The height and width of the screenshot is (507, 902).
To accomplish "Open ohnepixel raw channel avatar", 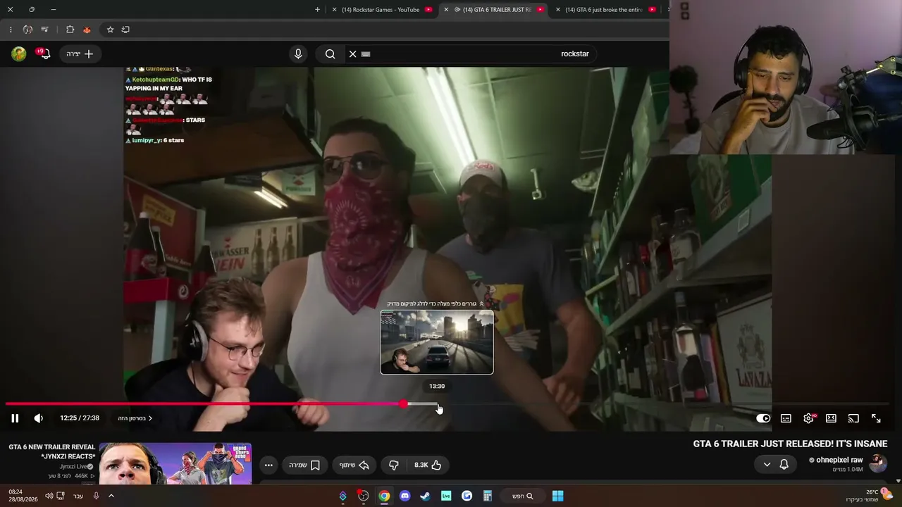I will click(x=878, y=463).
